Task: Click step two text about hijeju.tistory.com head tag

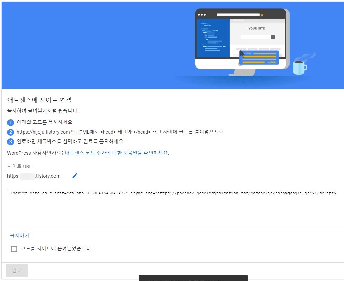Action: [x=121, y=132]
